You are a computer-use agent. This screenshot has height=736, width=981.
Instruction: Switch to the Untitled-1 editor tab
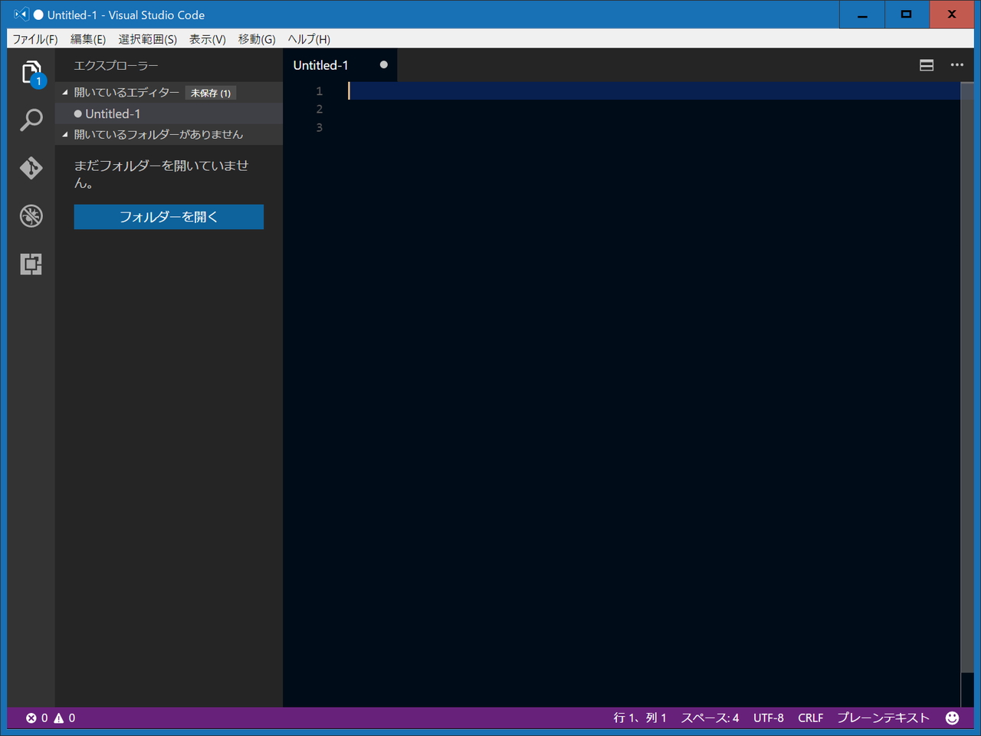[320, 65]
